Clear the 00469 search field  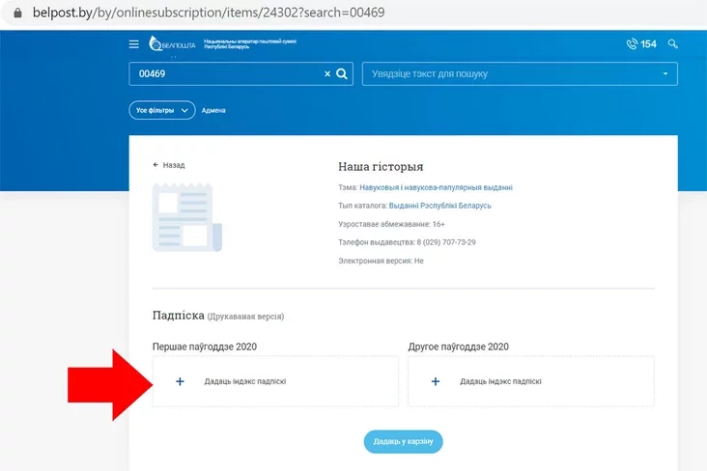326,74
